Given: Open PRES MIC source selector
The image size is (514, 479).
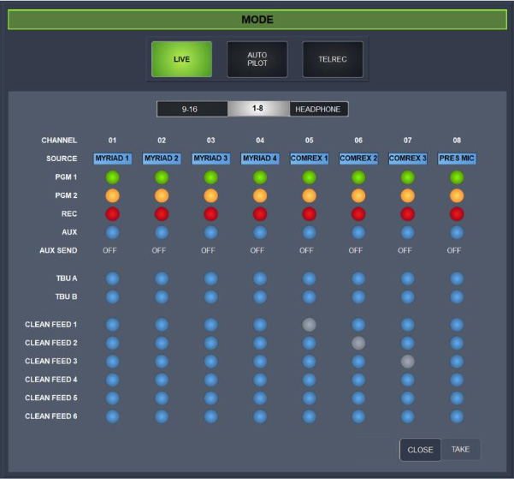Looking at the screenshot, I should [x=457, y=159].
